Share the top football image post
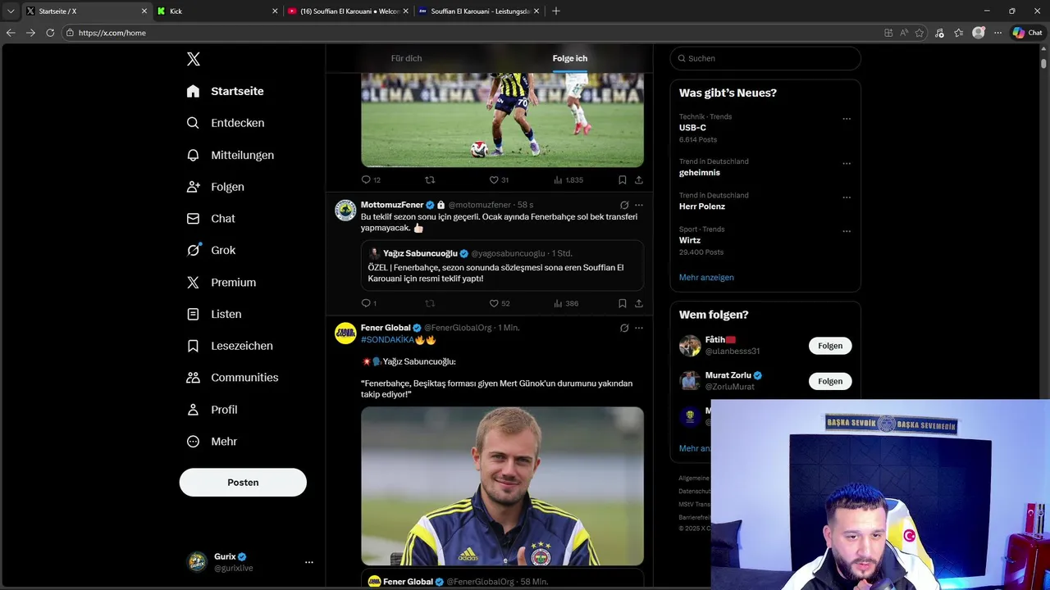 click(x=639, y=179)
